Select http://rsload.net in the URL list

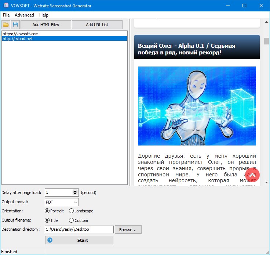tap(65, 39)
